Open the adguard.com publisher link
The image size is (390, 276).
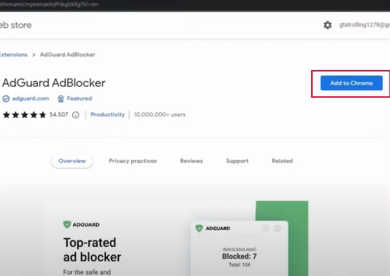tap(31, 99)
